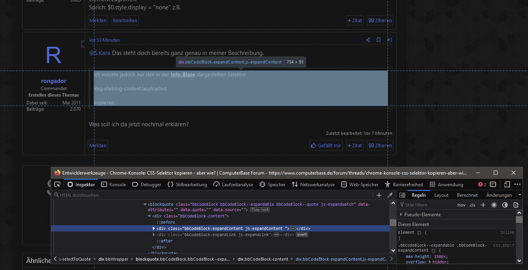Open the Berechnet sidebar tab

coord(467,195)
